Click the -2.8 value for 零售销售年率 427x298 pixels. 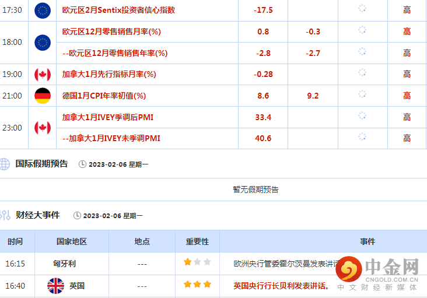click(x=263, y=53)
